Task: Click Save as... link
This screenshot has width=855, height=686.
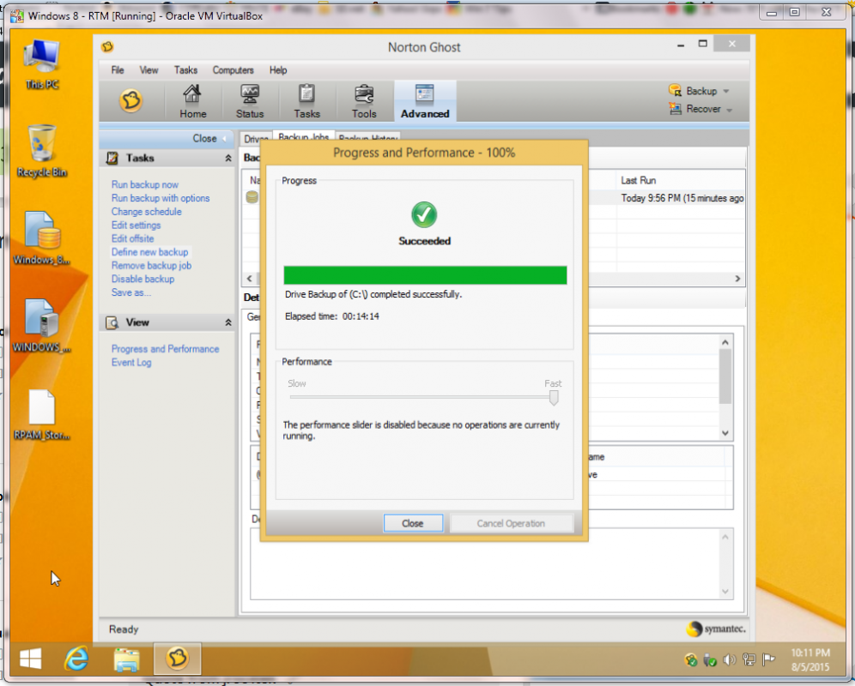Action: (x=130, y=292)
